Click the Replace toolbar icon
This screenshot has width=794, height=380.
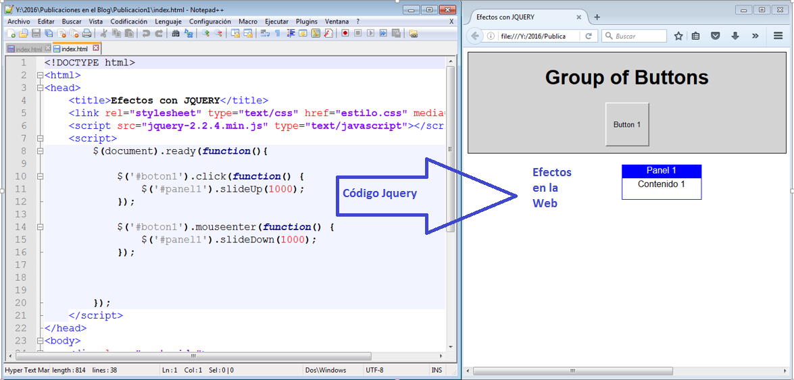[189, 34]
